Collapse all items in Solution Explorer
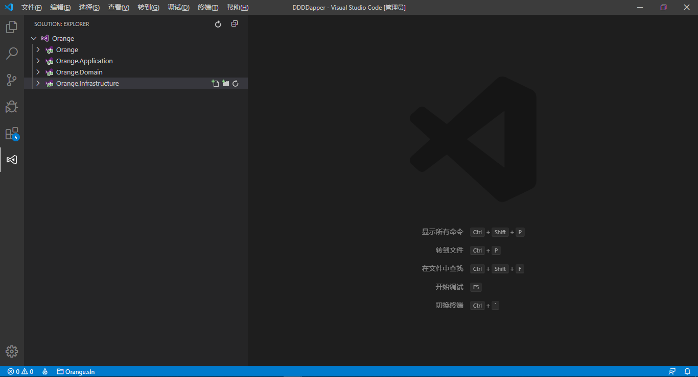This screenshot has height=377, width=698. pos(235,24)
